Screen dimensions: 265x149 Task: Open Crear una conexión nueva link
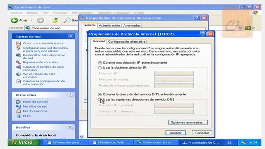(43, 43)
